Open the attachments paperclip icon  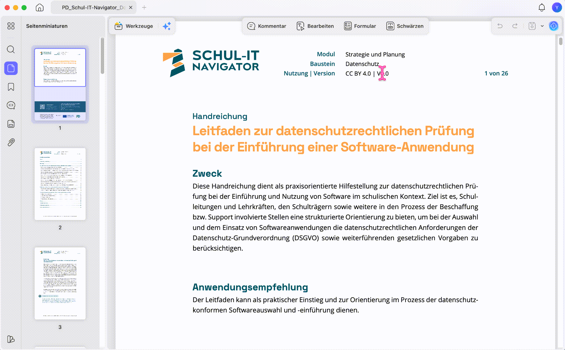11,142
